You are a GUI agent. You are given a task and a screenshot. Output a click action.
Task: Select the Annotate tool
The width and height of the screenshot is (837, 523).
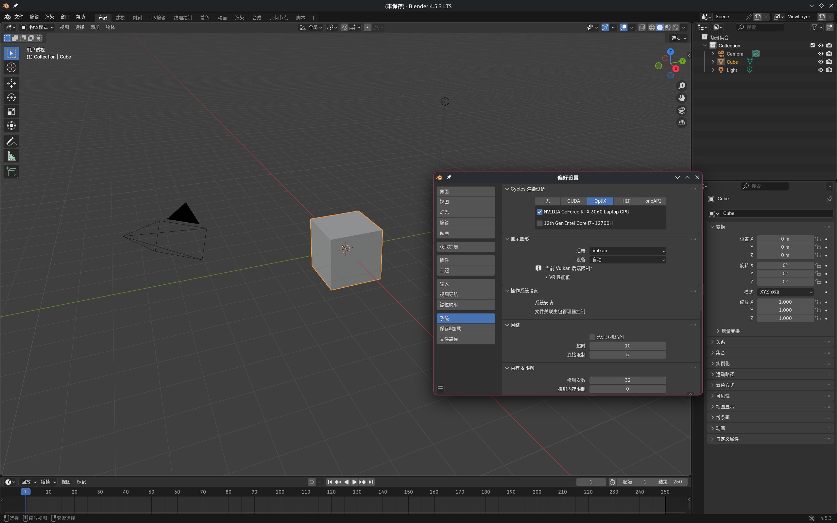coord(11,141)
